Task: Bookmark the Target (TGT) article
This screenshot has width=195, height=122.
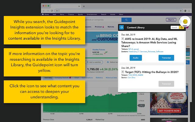Action: (x=122, y=72)
